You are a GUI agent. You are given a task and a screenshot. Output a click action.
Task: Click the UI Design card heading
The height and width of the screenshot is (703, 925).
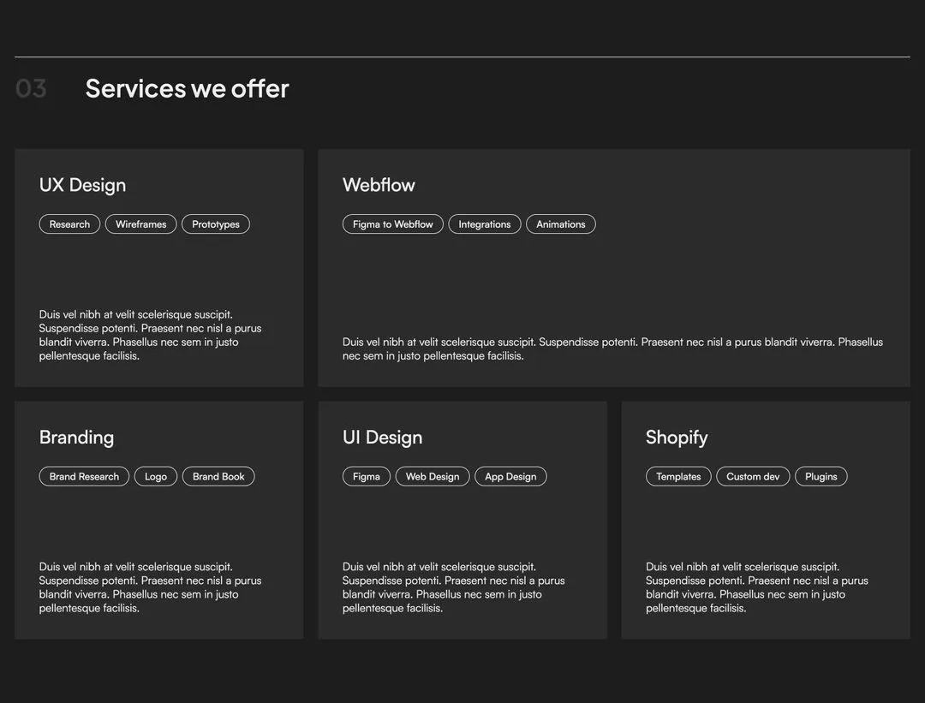pyautogui.click(x=382, y=438)
